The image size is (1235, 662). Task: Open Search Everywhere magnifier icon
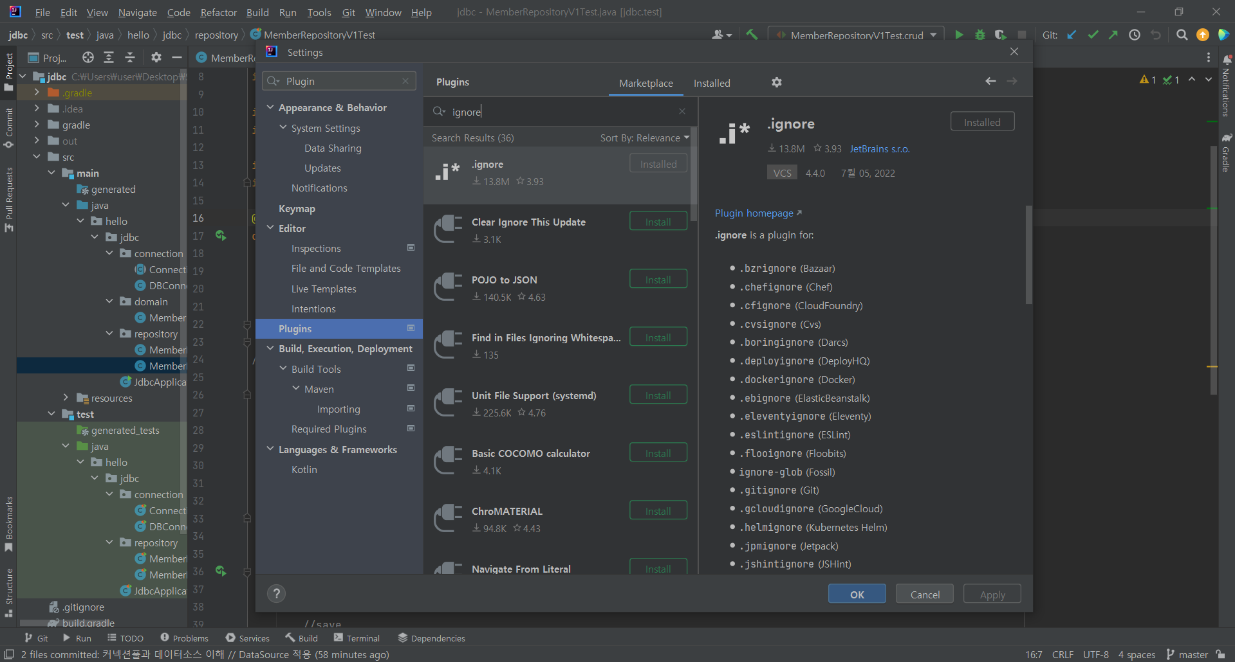(x=1182, y=35)
